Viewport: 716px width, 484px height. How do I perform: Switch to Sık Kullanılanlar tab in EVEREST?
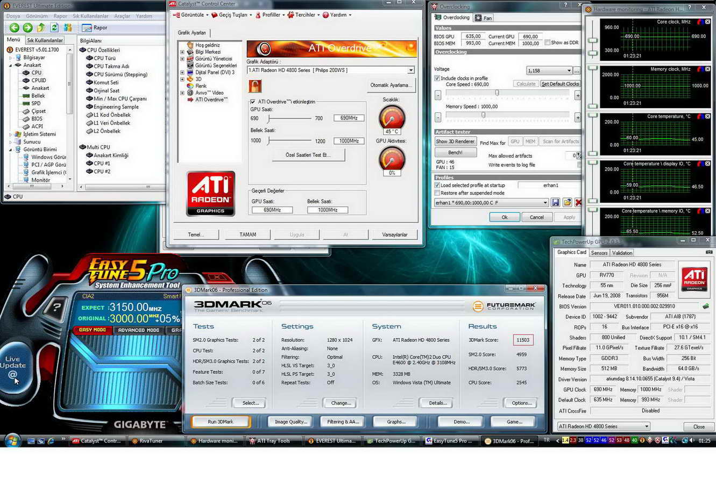tap(45, 40)
